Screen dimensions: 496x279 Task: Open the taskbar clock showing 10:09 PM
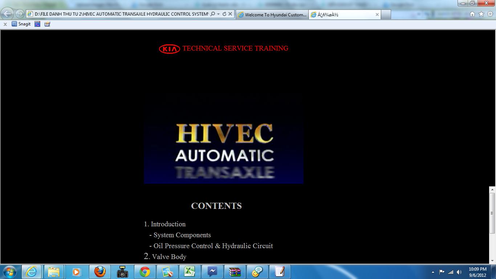click(x=477, y=272)
